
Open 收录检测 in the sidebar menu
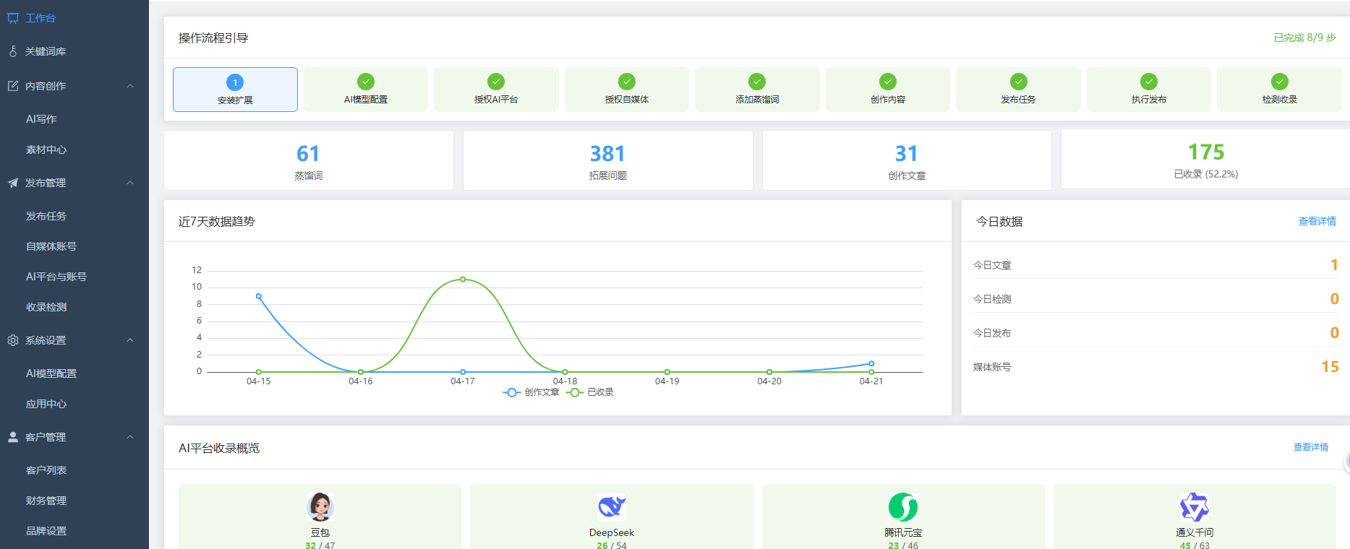(x=46, y=307)
